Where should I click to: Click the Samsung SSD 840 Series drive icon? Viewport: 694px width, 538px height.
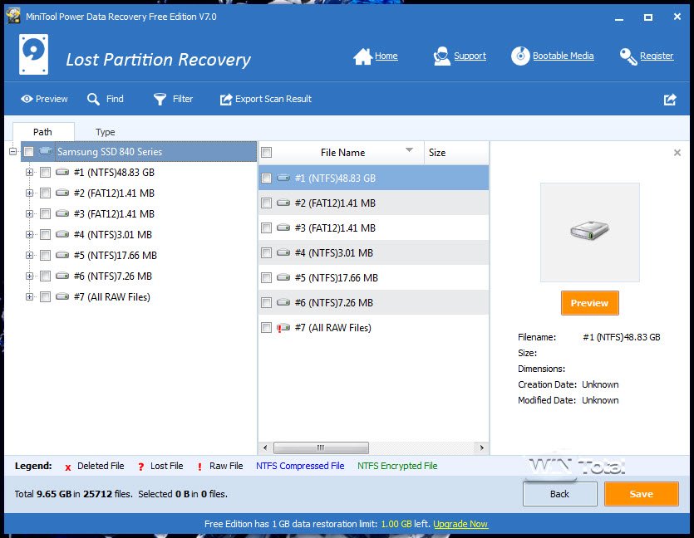tap(45, 151)
